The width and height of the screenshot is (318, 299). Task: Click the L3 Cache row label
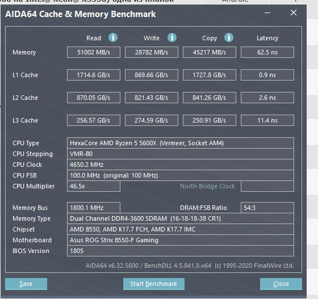pyautogui.click(x=25, y=120)
